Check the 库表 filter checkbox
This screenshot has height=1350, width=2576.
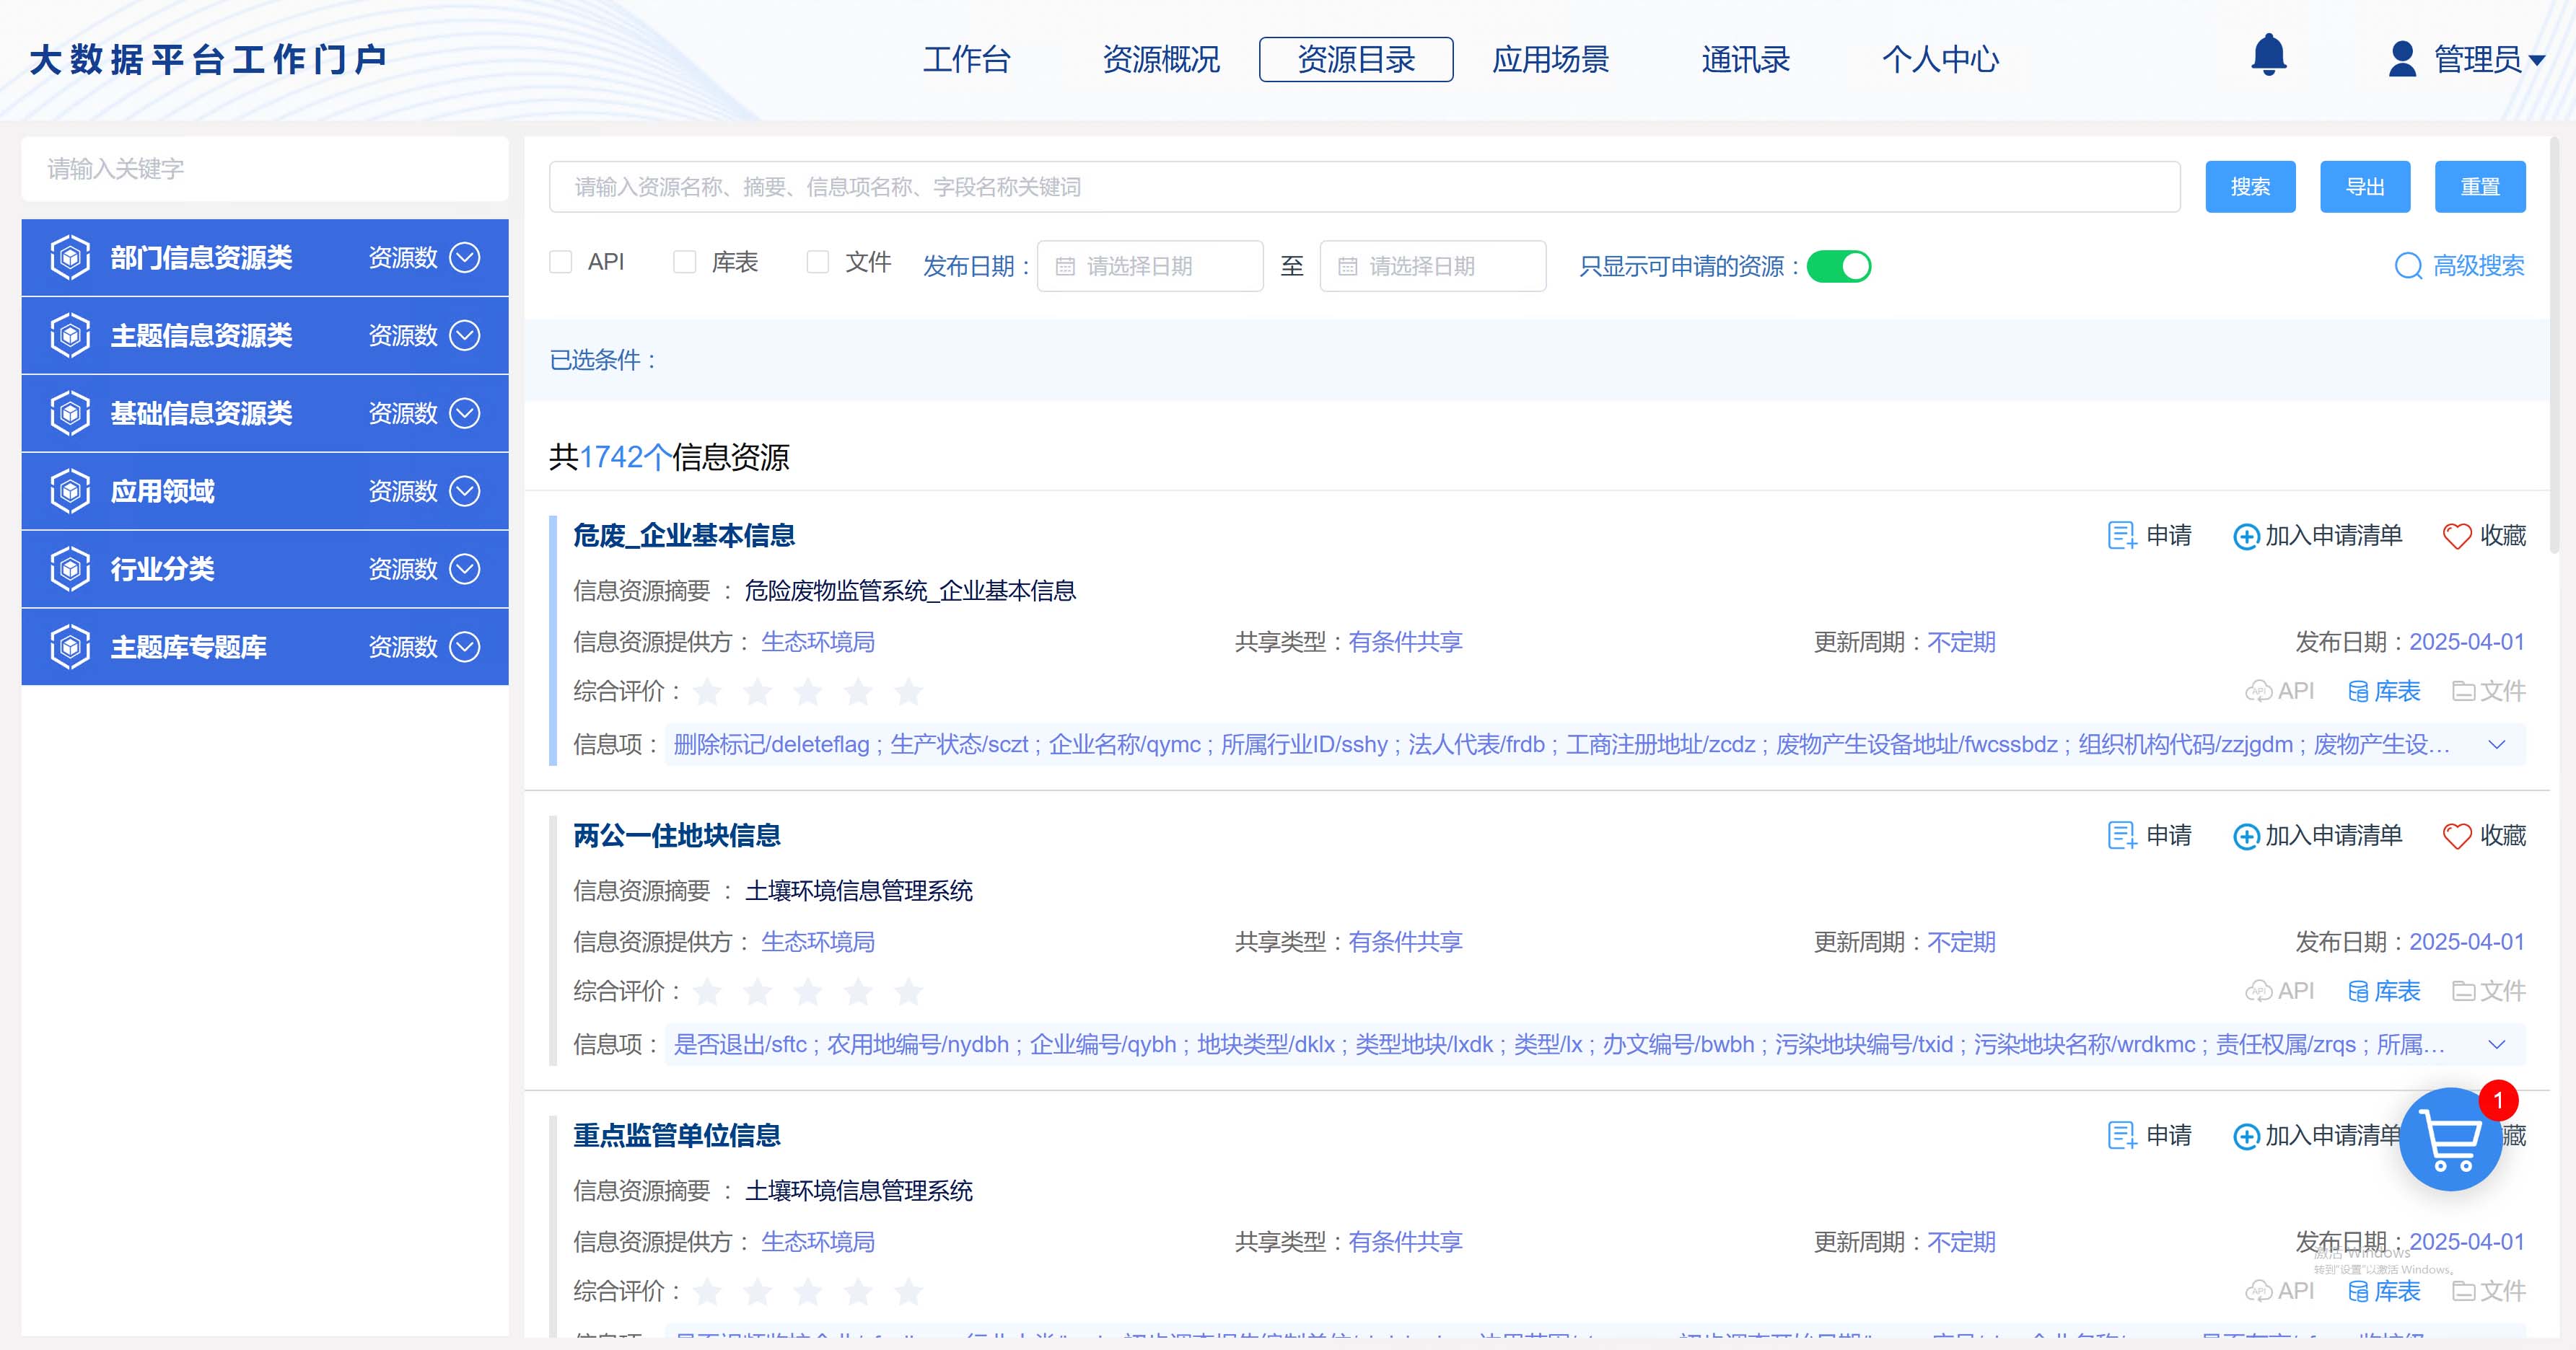684,261
